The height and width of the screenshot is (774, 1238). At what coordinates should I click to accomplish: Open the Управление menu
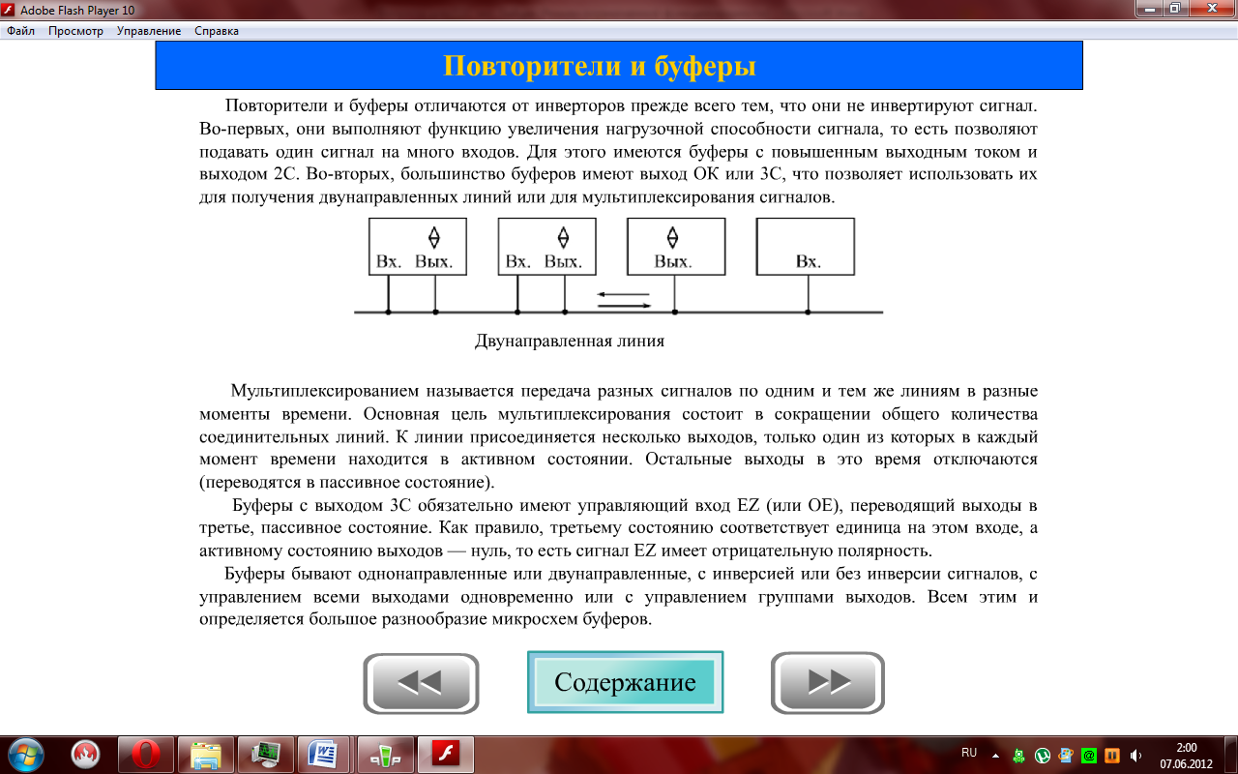(149, 31)
